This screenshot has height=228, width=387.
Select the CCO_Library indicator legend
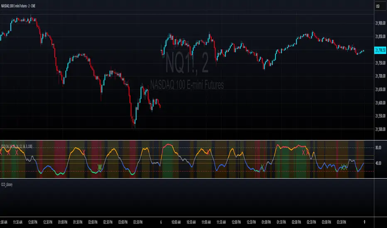click(7, 184)
